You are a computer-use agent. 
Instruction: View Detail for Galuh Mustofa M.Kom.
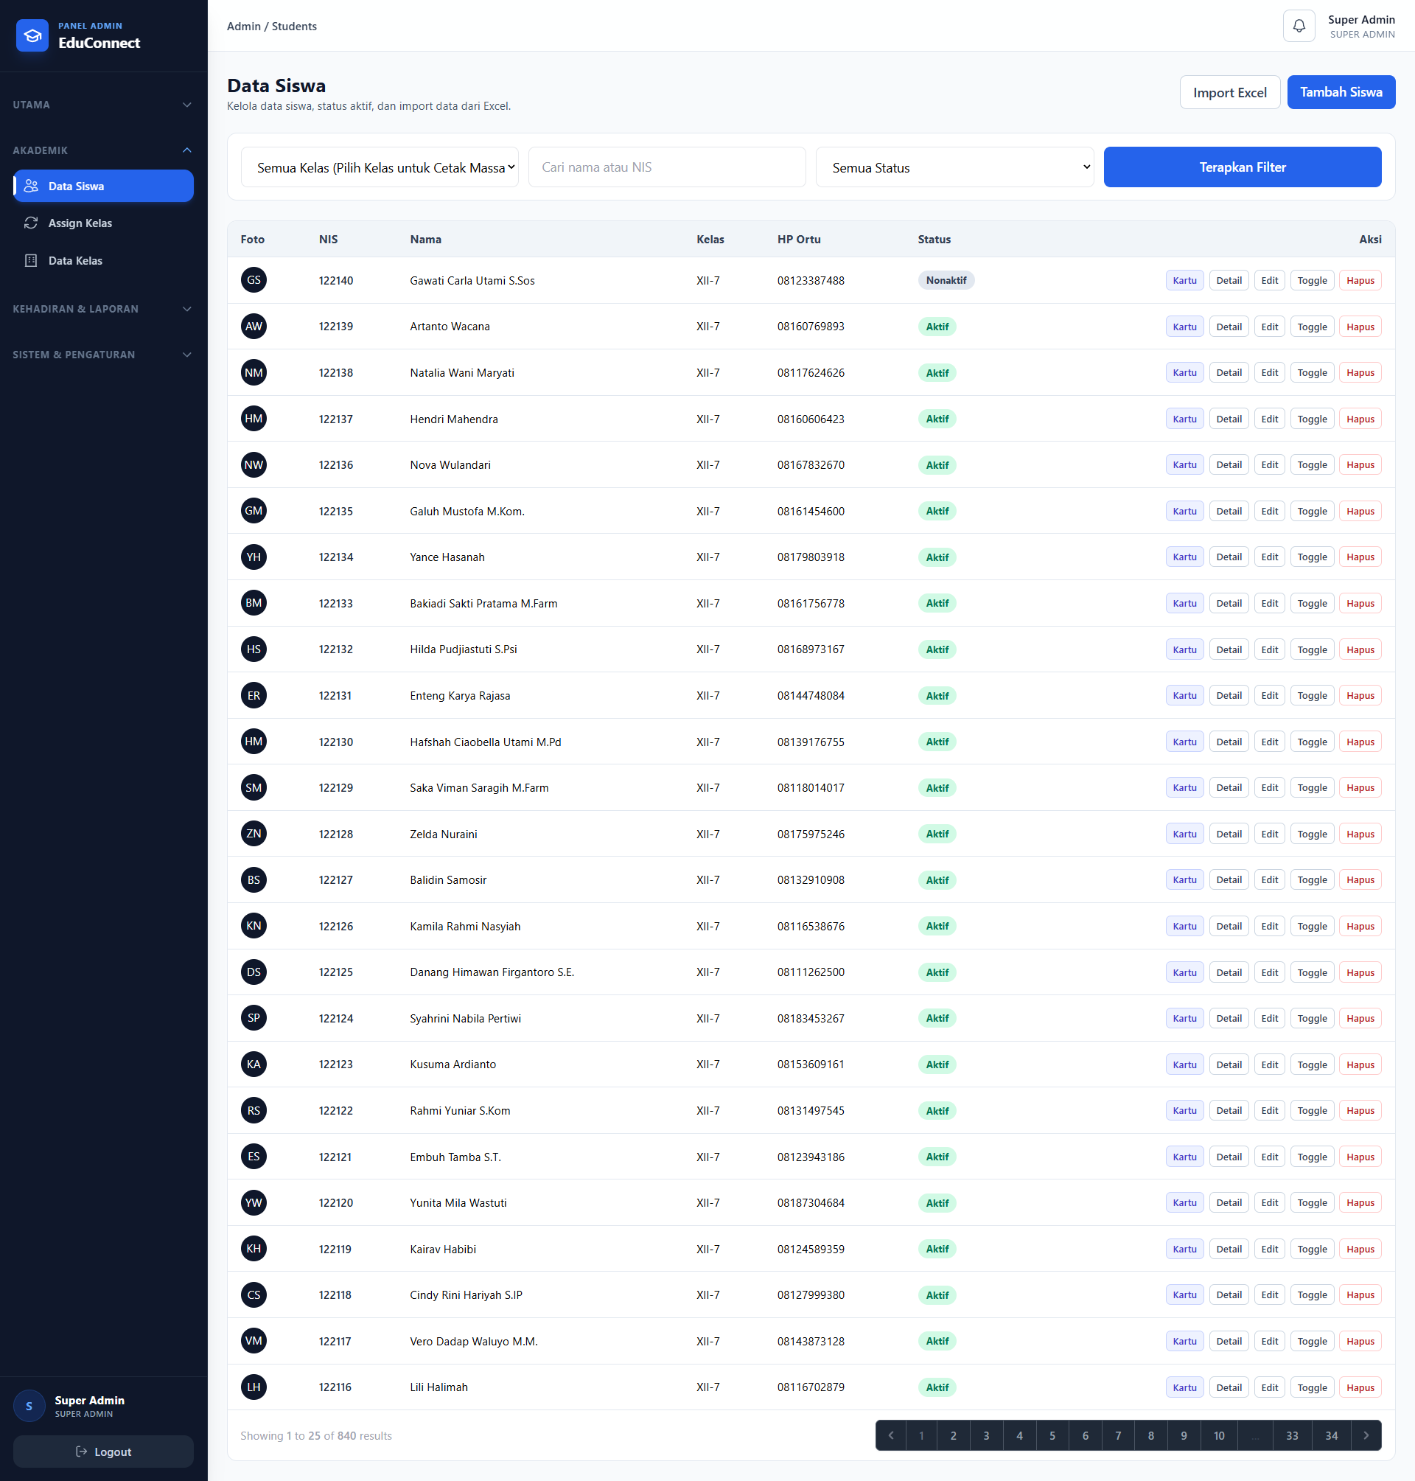click(1229, 511)
